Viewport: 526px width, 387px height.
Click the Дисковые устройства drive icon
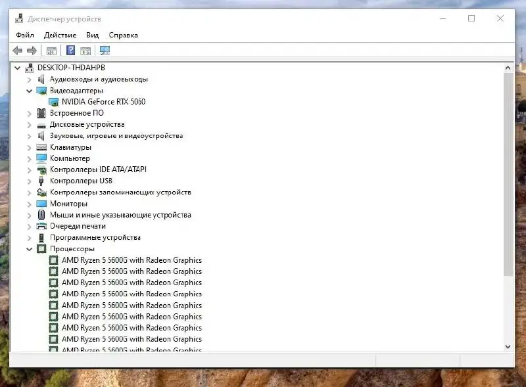(41, 125)
